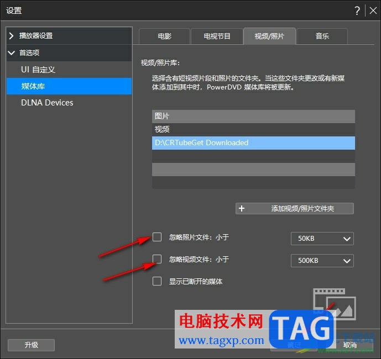Select the 图片 folder row
The height and width of the screenshot is (359, 381).
point(253,117)
